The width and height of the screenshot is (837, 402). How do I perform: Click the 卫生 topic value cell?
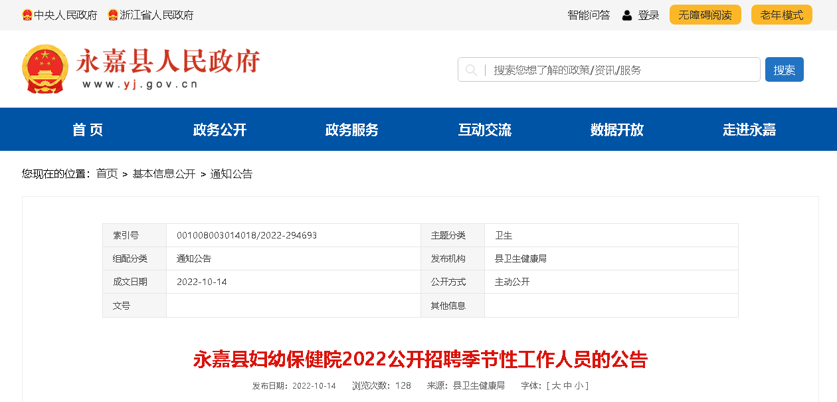(504, 235)
